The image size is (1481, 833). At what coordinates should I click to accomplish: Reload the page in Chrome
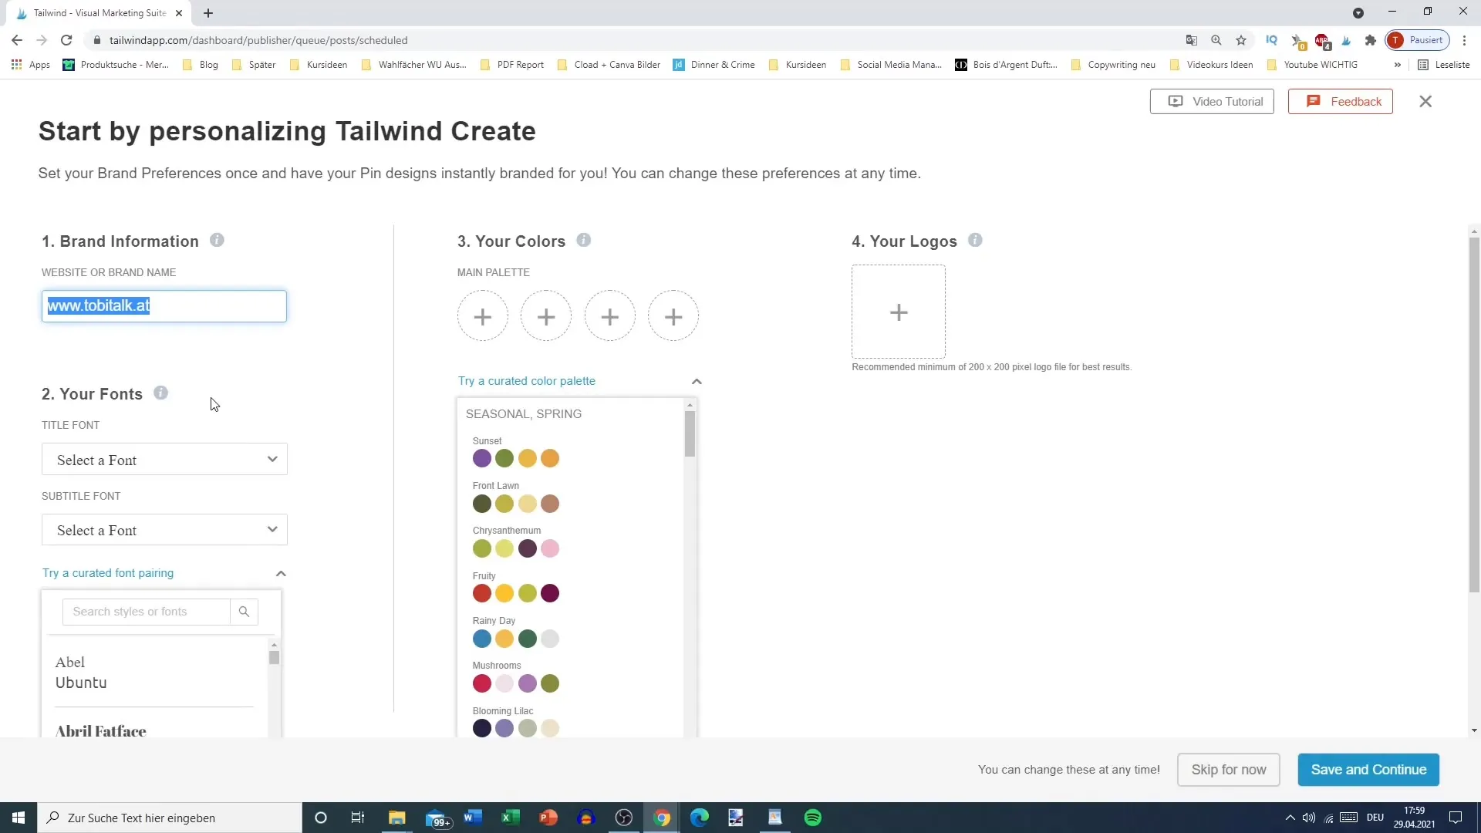pyautogui.click(x=66, y=40)
